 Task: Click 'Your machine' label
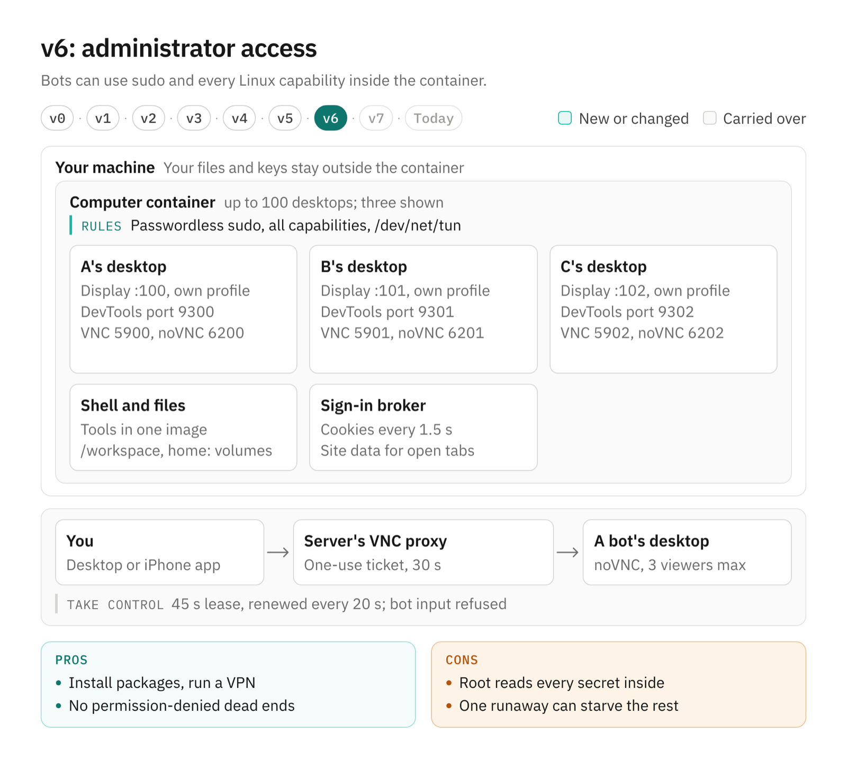click(x=105, y=168)
